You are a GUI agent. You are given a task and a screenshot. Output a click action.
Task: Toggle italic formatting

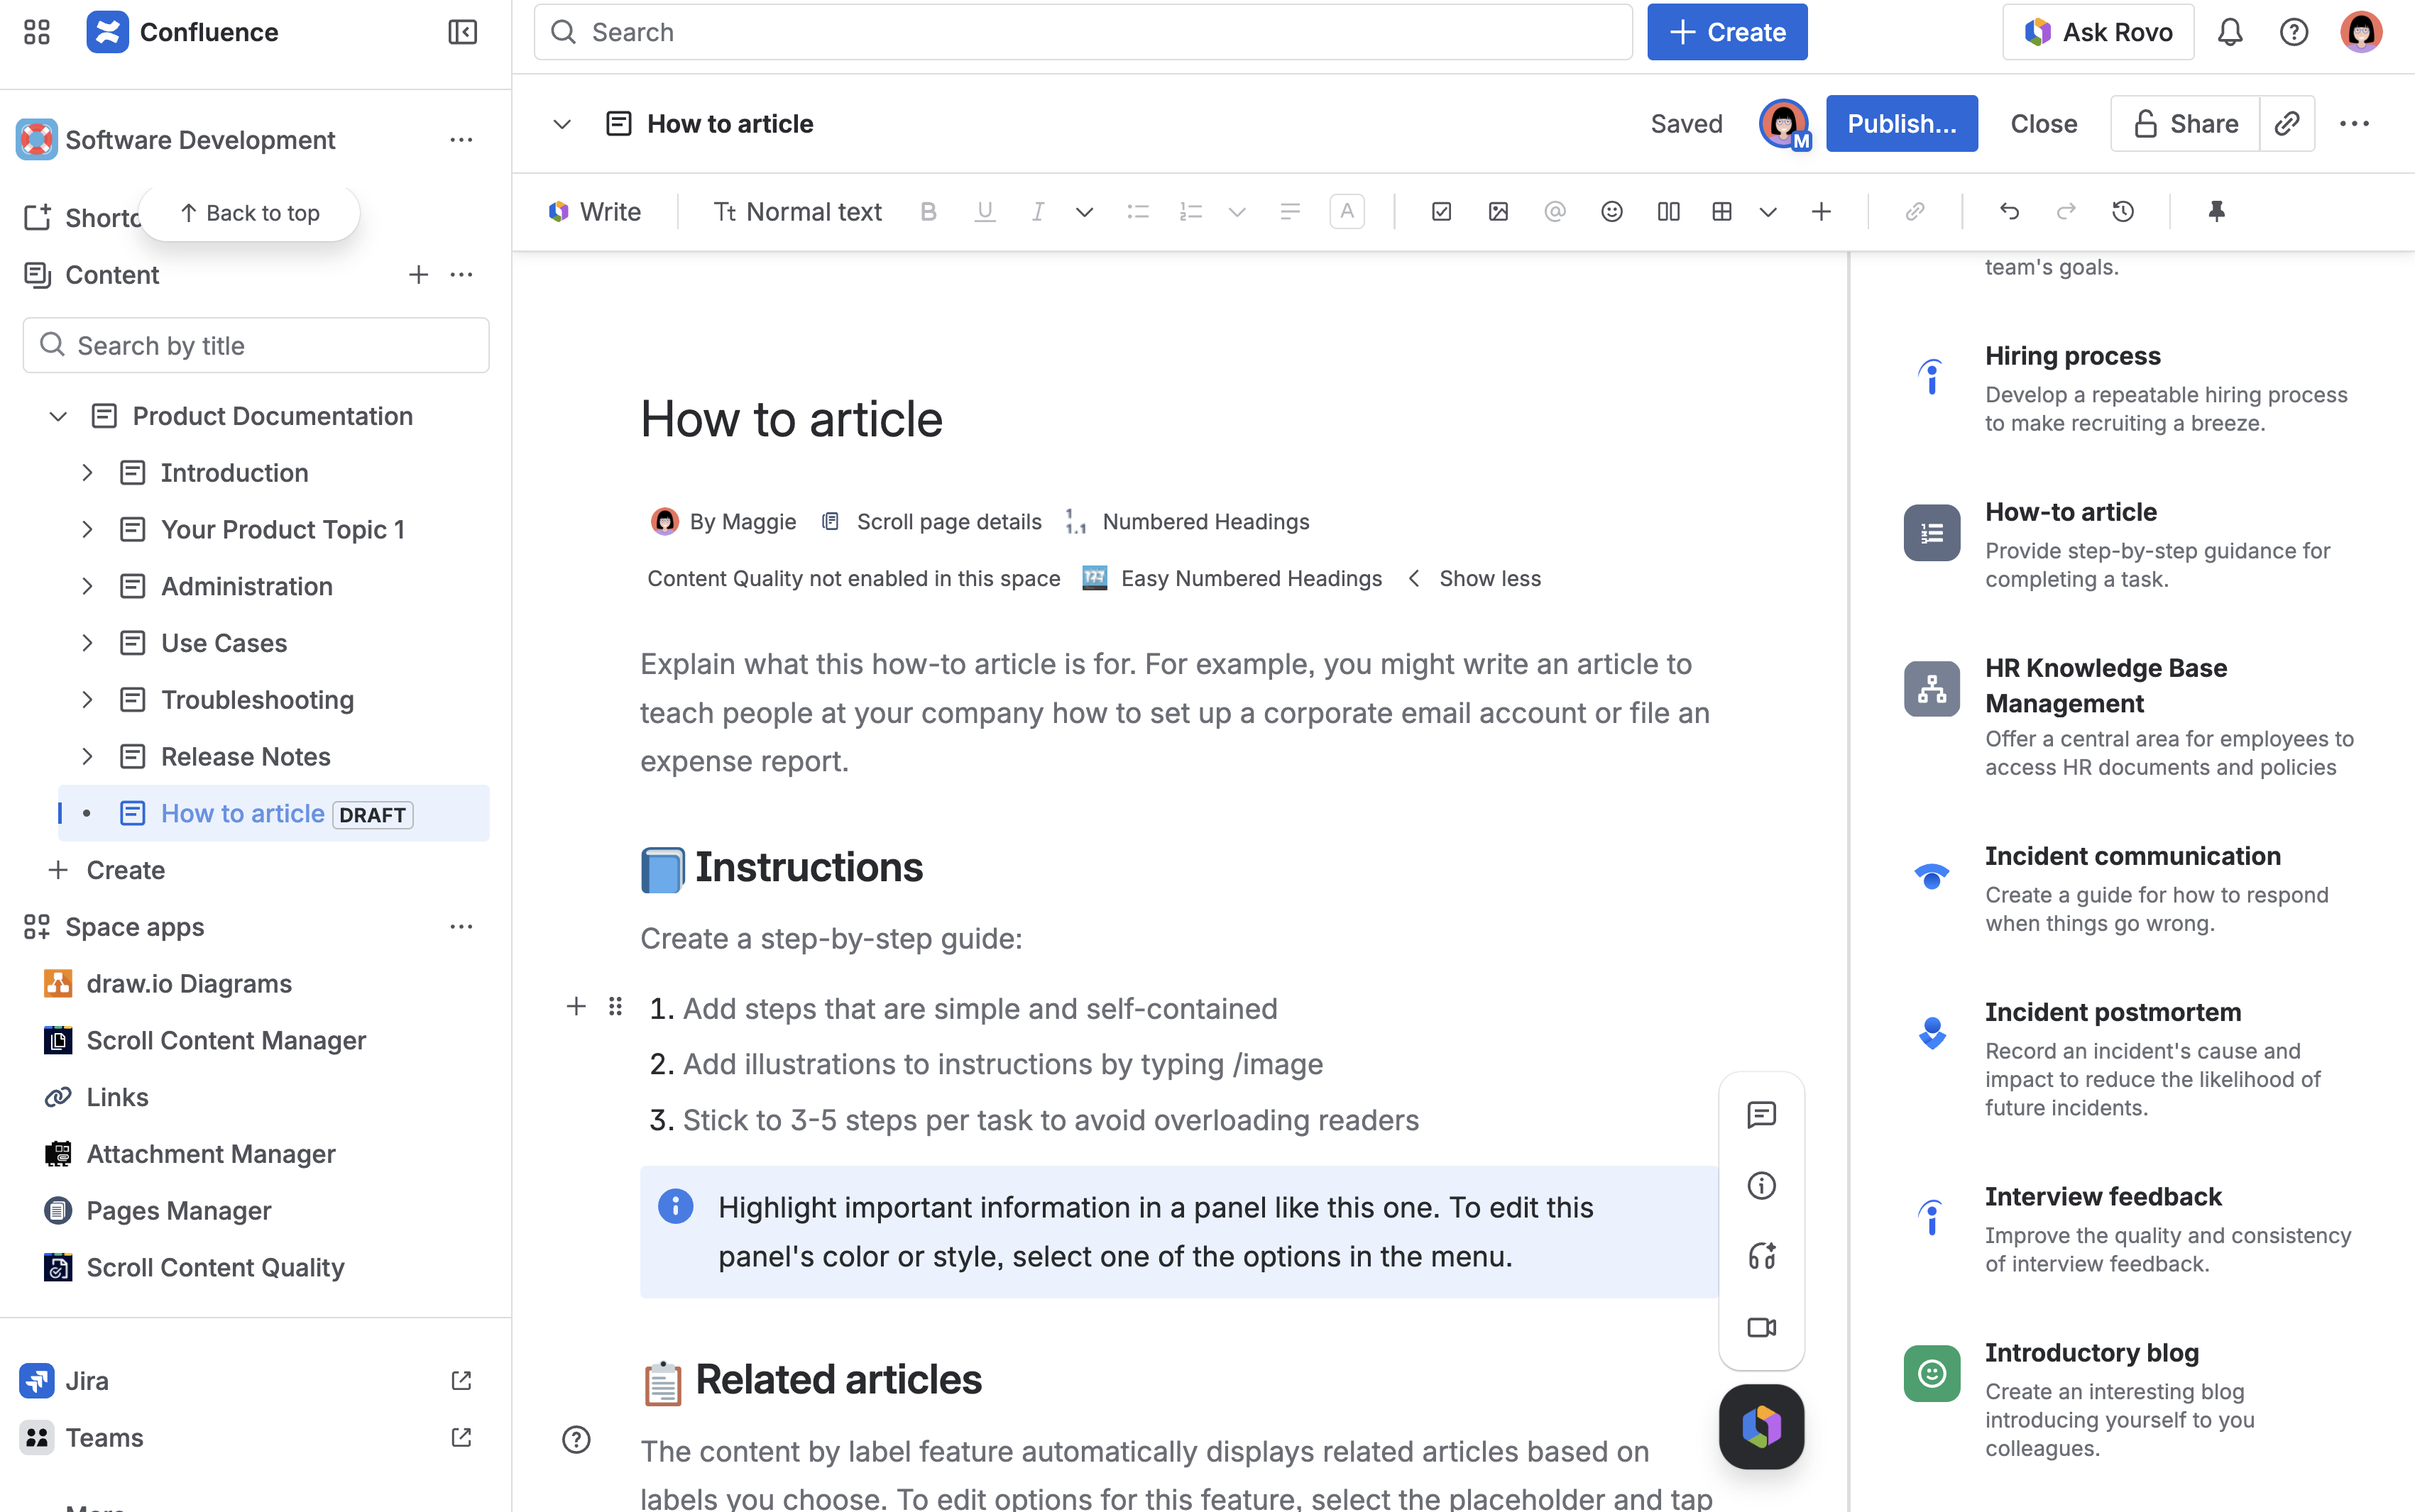click(x=1037, y=211)
